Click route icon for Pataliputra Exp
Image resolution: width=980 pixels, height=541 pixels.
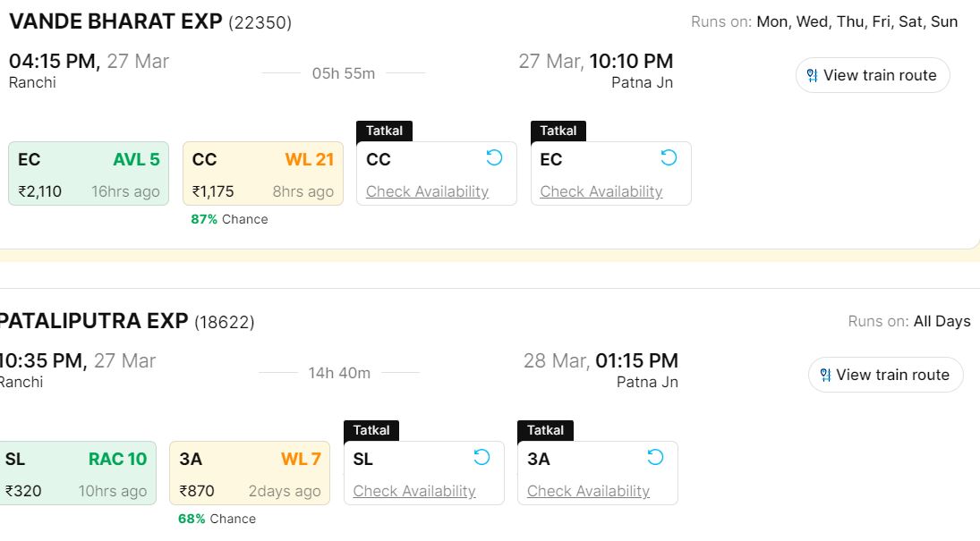pyautogui.click(x=825, y=376)
